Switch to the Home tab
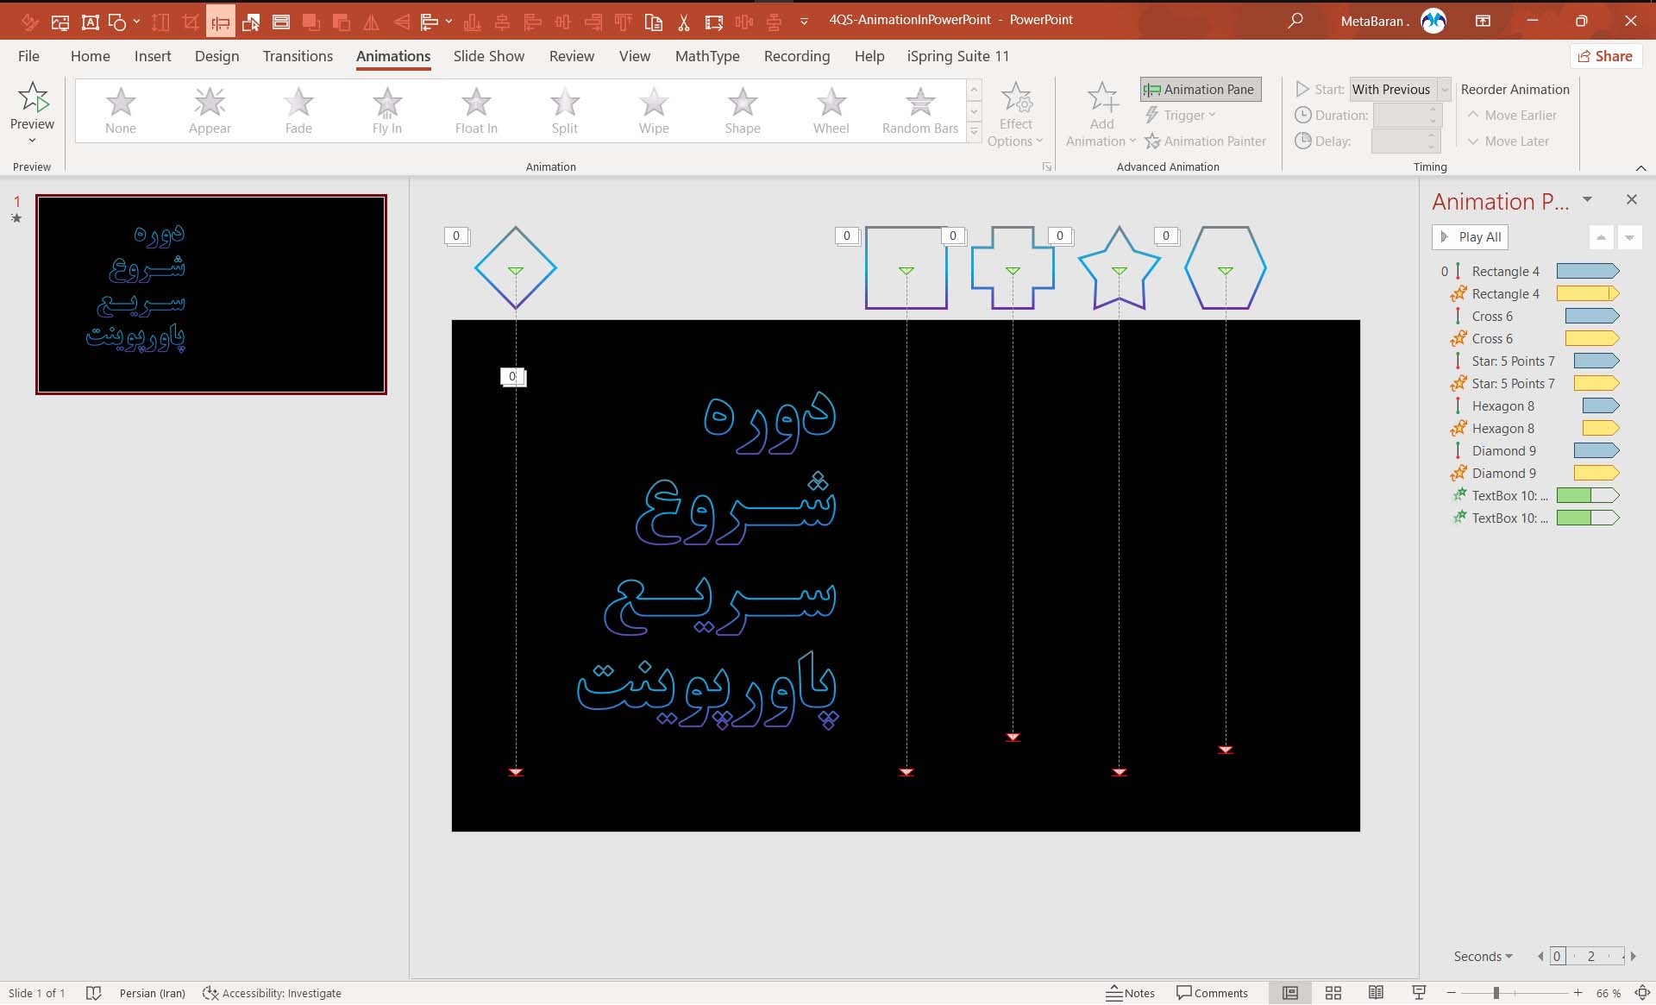The height and width of the screenshot is (1005, 1656). 91,56
